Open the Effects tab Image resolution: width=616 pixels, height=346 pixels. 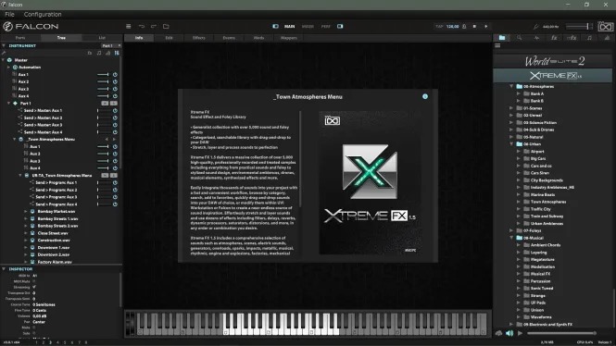coord(199,38)
